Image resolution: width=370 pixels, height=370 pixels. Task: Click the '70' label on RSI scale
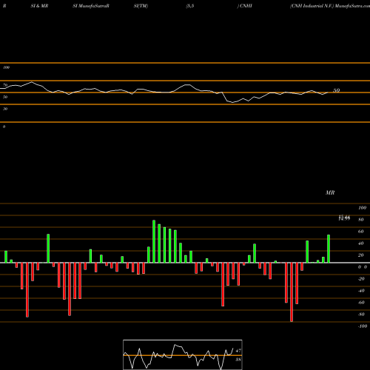coord(5,85)
